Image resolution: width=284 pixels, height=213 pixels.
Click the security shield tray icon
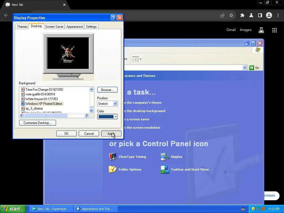tap(253, 209)
